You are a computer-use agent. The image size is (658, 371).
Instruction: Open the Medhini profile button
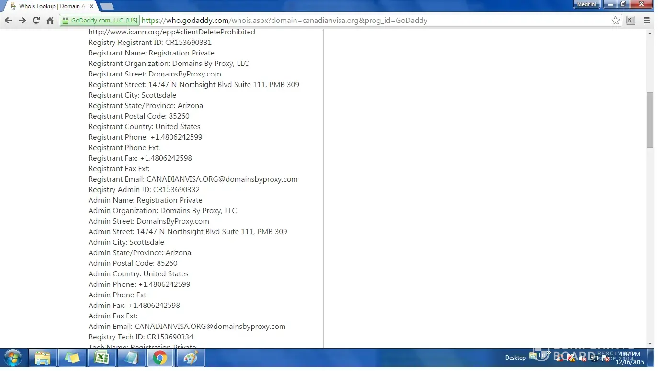click(x=586, y=4)
